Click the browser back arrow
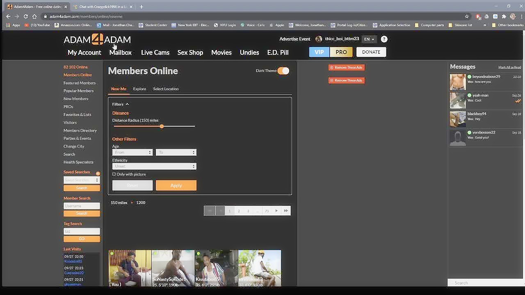The width and height of the screenshot is (525, 295). tap(8, 16)
